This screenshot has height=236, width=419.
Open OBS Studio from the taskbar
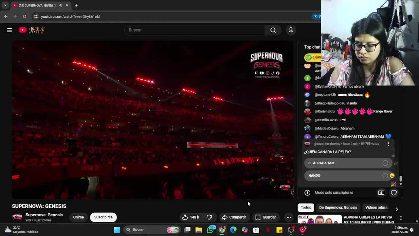[x=291, y=230]
